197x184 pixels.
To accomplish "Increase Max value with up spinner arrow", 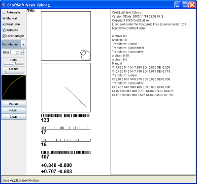I will pos(22,51).
